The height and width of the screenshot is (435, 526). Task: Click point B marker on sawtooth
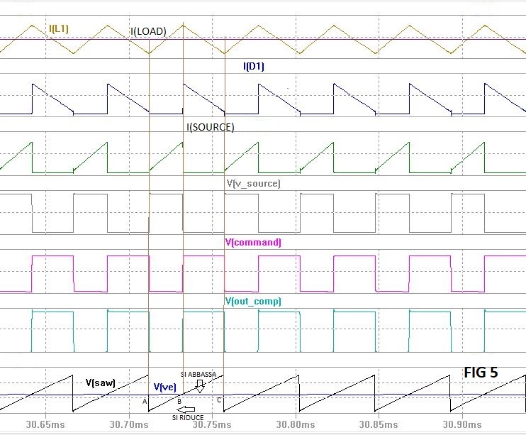pos(179,402)
